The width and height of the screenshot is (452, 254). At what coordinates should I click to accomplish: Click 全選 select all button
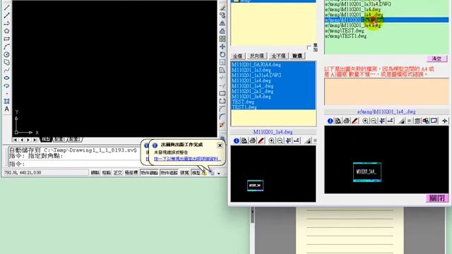238,56
